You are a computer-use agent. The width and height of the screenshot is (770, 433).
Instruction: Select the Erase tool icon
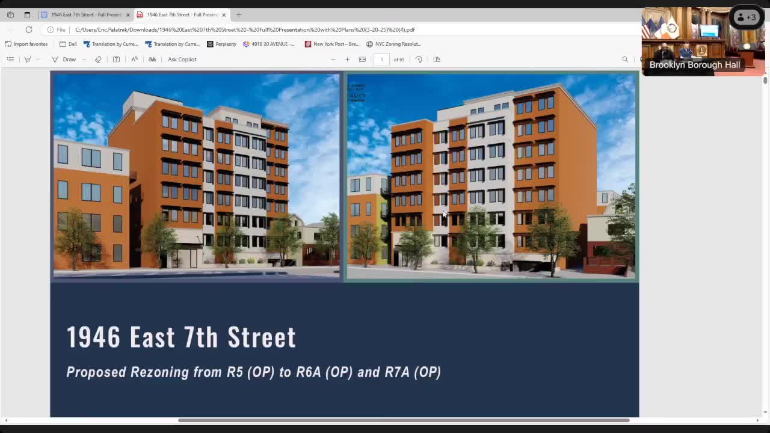click(98, 59)
